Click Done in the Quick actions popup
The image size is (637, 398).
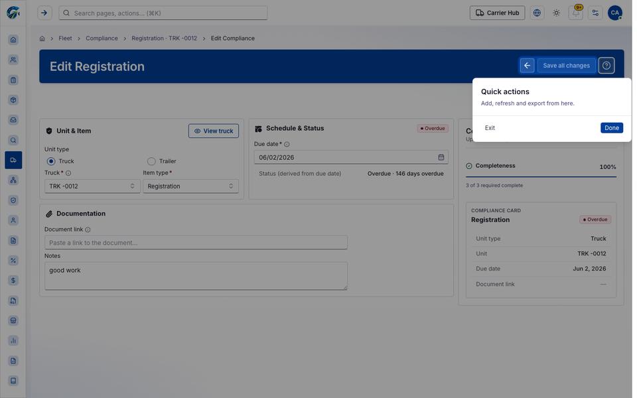(x=611, y=128)
